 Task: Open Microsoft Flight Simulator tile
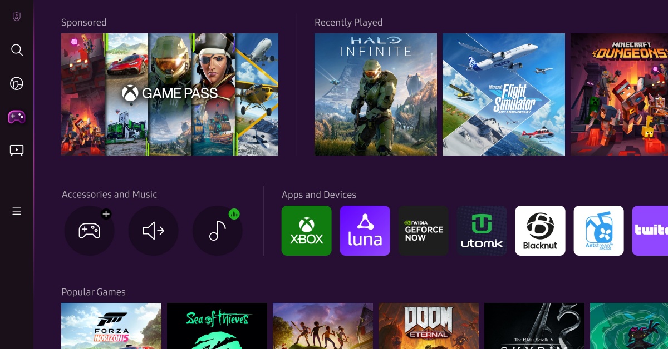[x=504, y=94]
